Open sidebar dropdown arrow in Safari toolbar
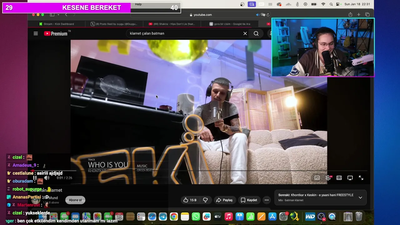The width and height of the screenshot is (400, 225). coord(58,15)
